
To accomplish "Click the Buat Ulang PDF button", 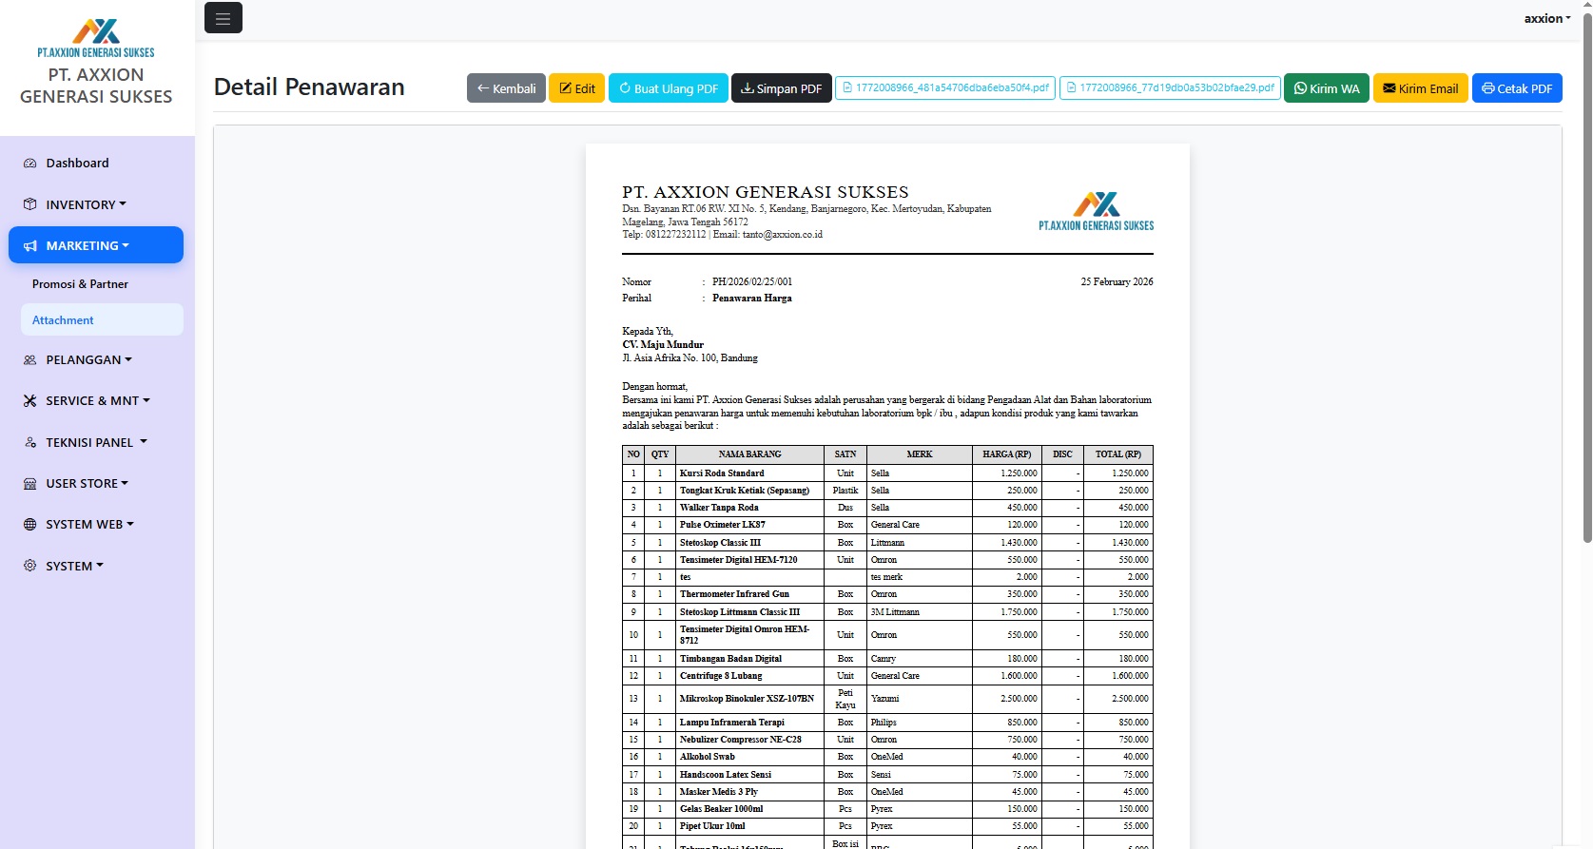I will [669, 88].
